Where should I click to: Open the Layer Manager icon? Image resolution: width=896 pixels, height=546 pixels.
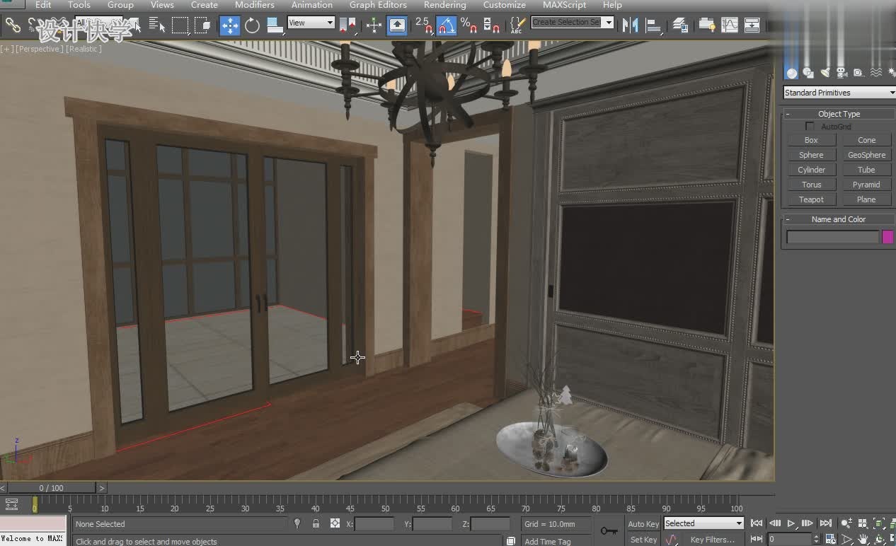(x=680, y=26)
